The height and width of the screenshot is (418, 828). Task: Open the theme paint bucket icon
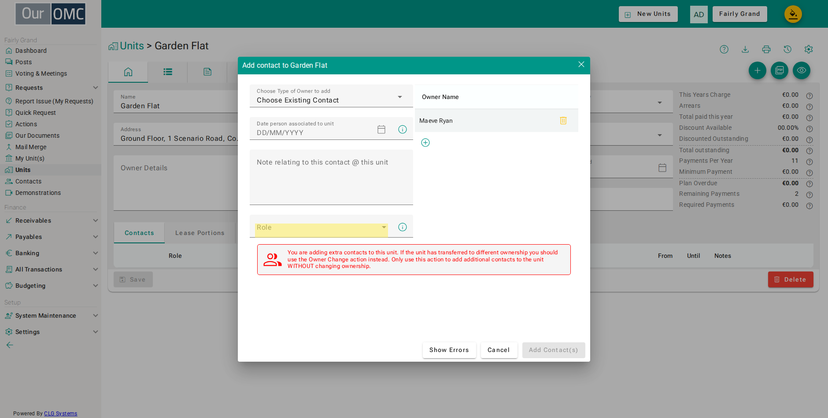click(793, 14)
